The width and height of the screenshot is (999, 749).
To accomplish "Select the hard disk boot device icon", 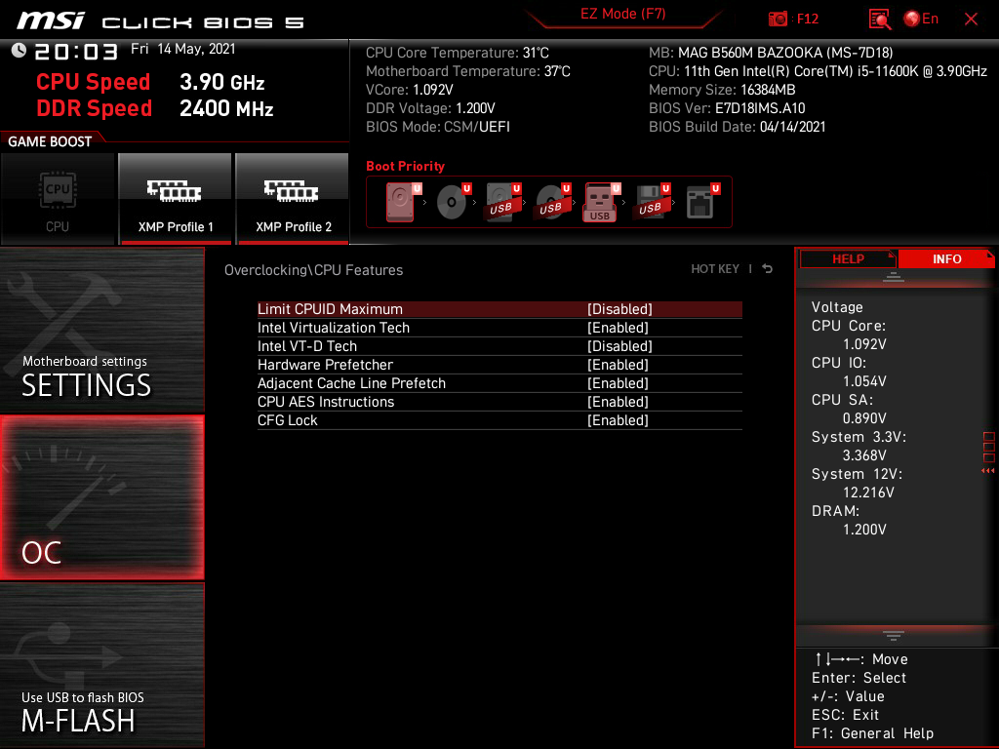I will point(403,202).
